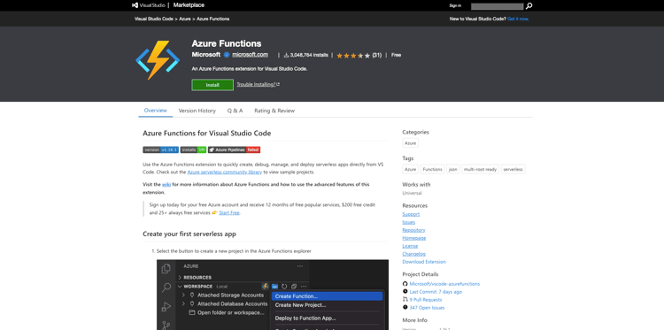Image resolution: width=664 pixels, height=330 pixels.
Task: Go to Visual Studio Code breadcrumb
Action: 154,19
